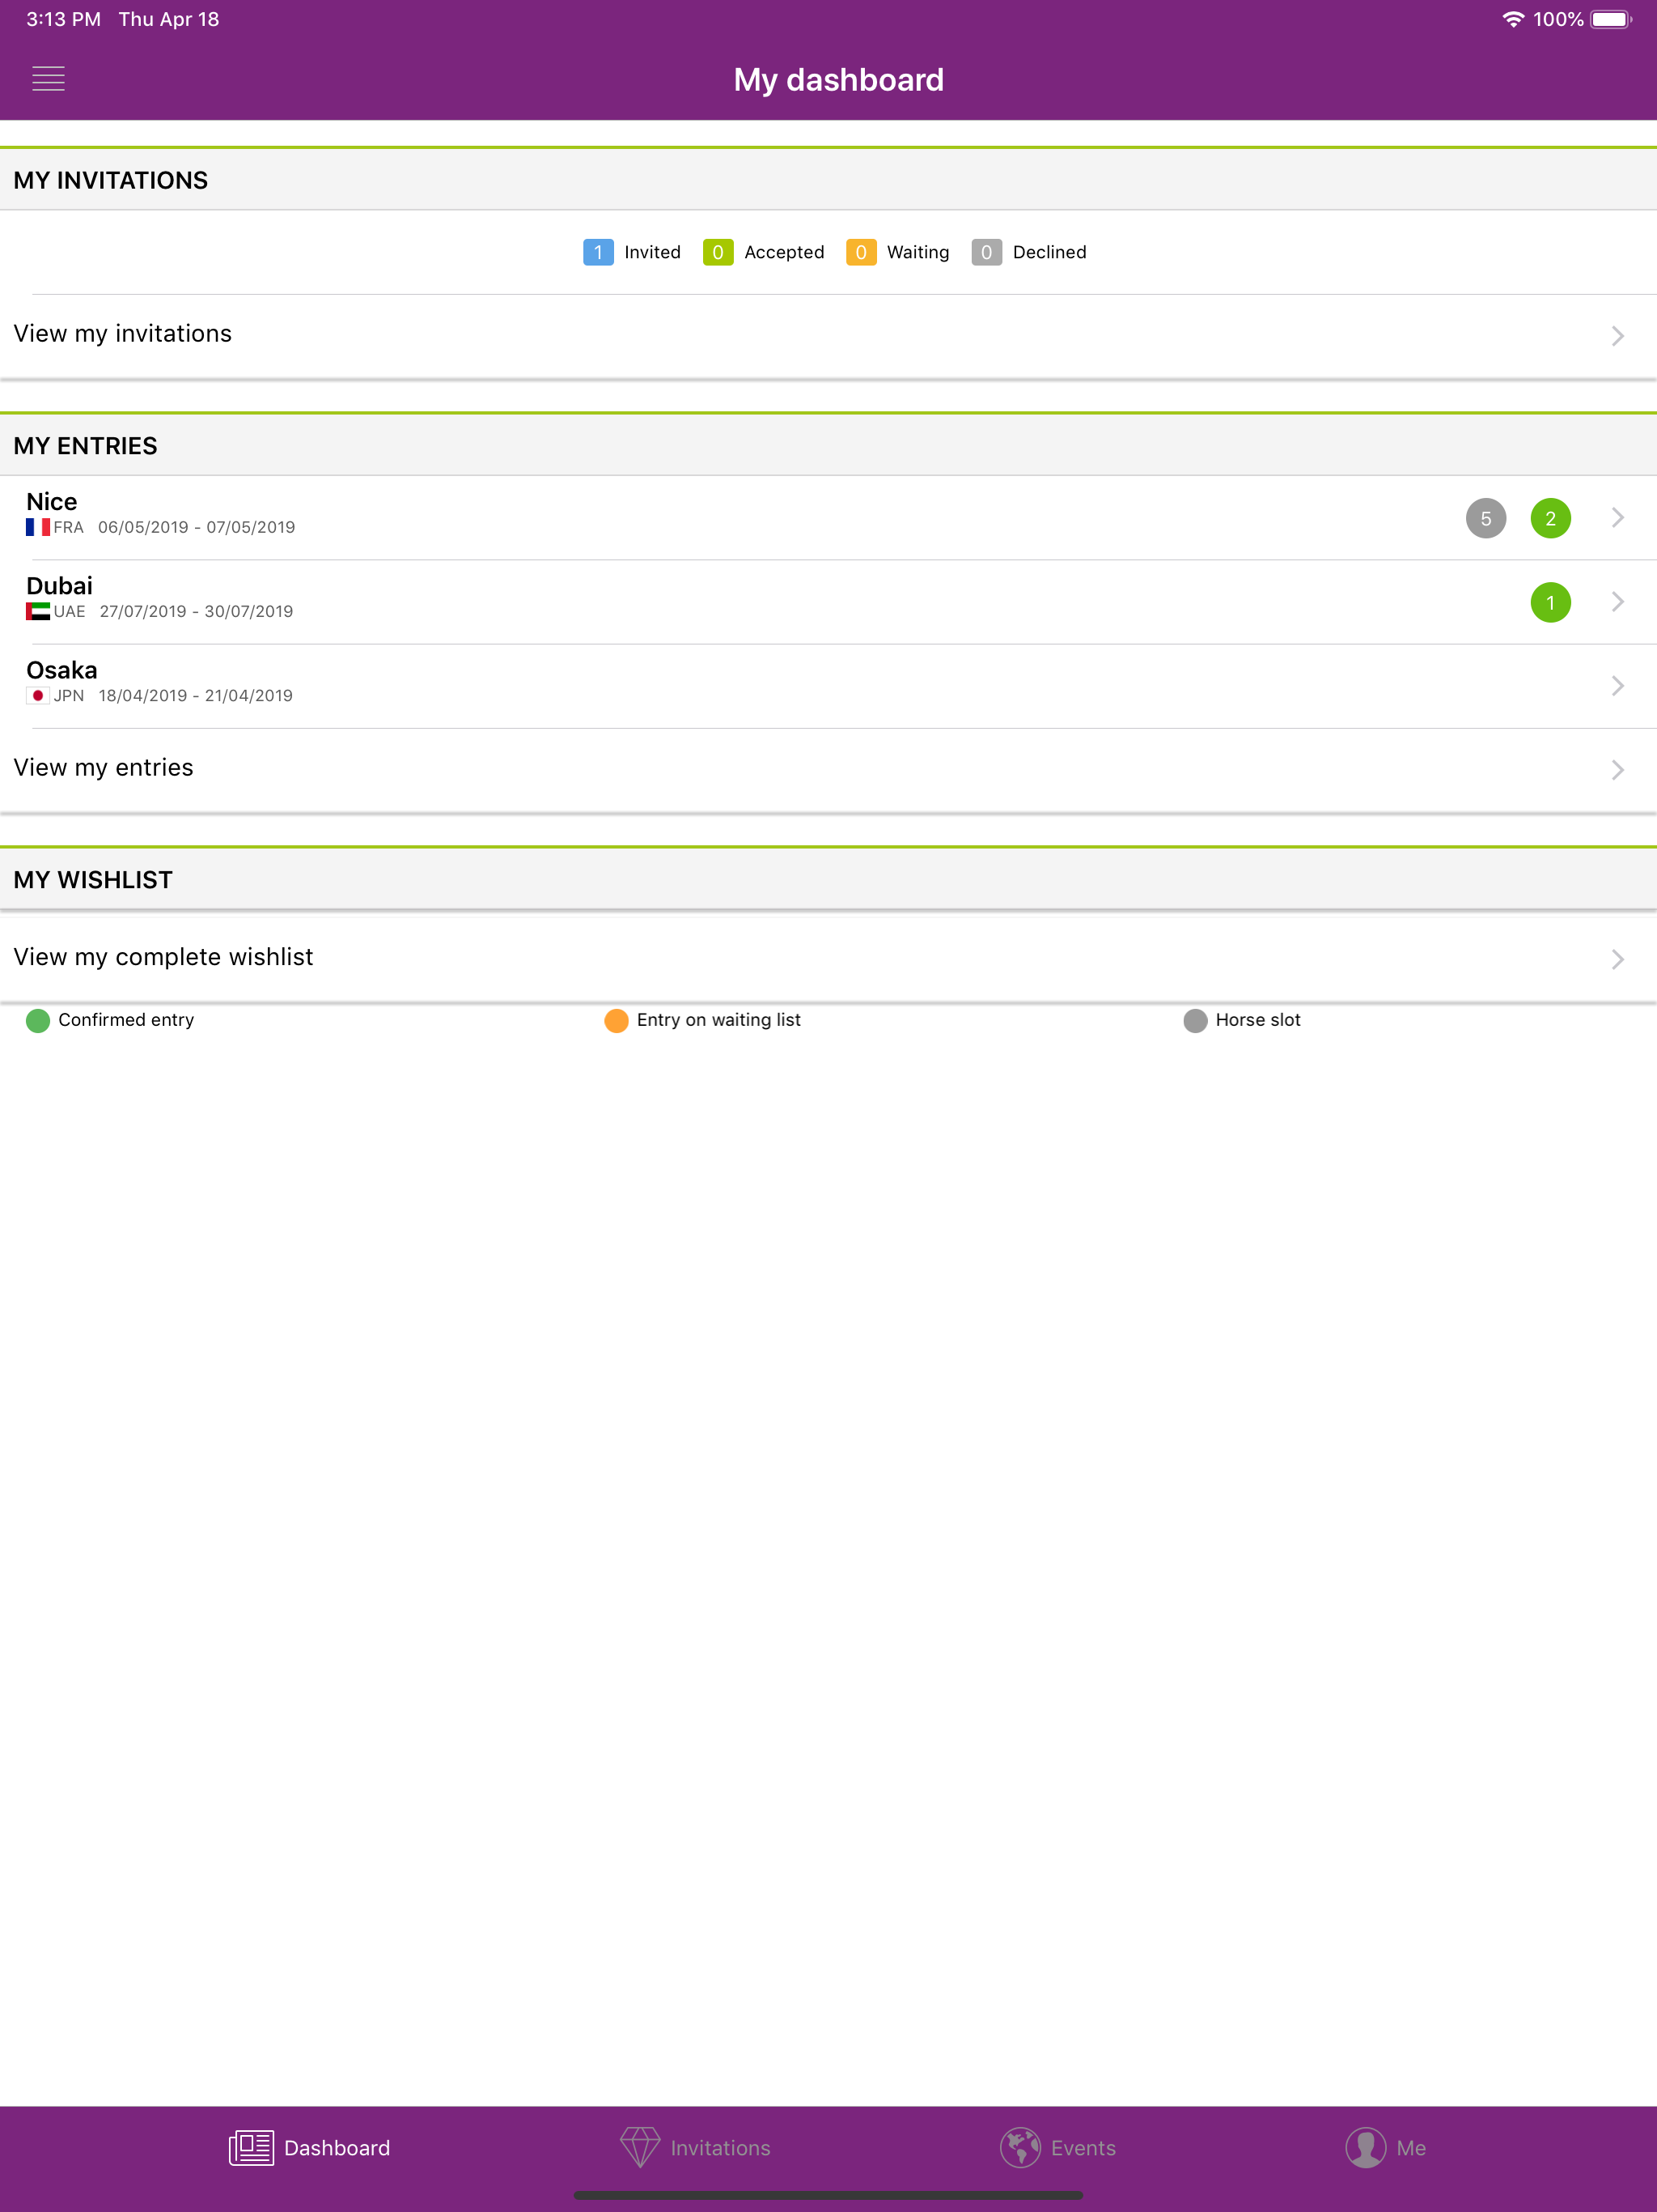Switch to the Me tab
This screenshot has width=1657, height=2212.
click(1385, 2147)
